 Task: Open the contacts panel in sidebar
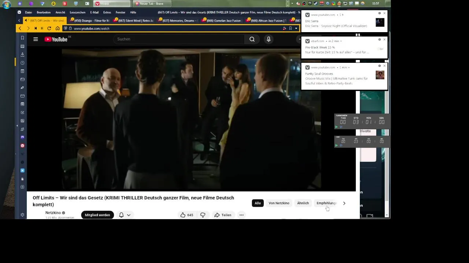tap(22, 129)
